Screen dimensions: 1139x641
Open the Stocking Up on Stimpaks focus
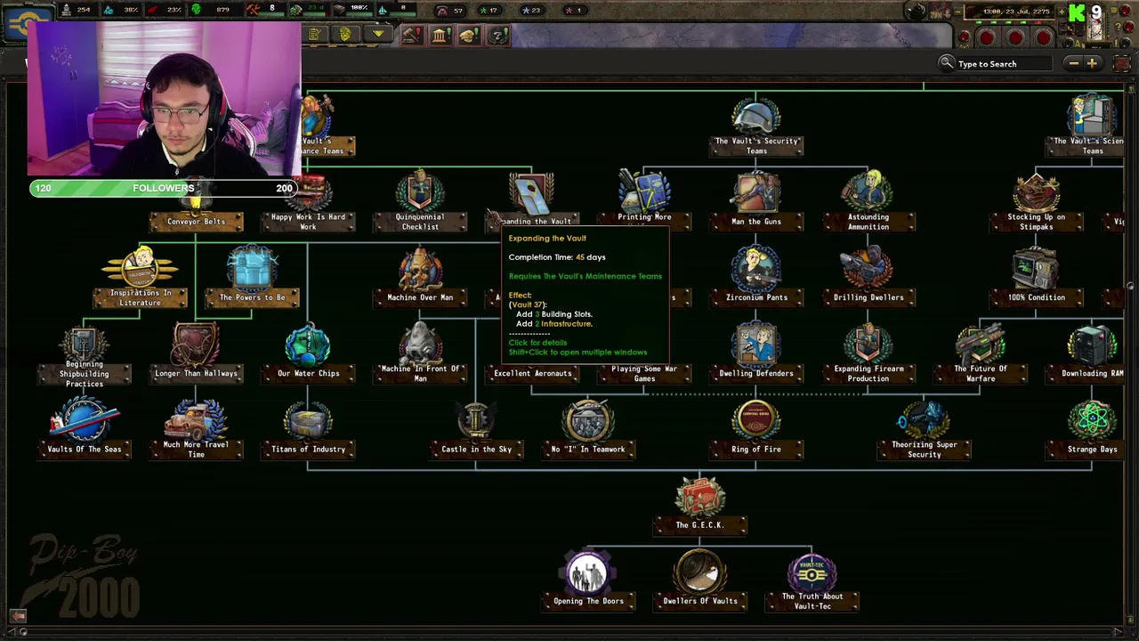tap(1037, 204)
